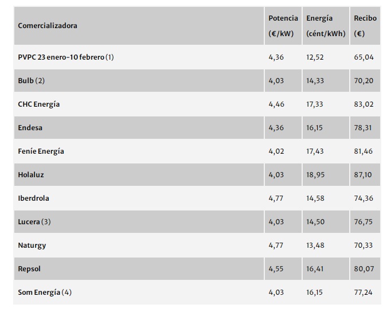Image resolution: width=383 pixels, height=312 pixels.
Task: Click Holaluz receipt value 87,10
Action: pos(364,175)
